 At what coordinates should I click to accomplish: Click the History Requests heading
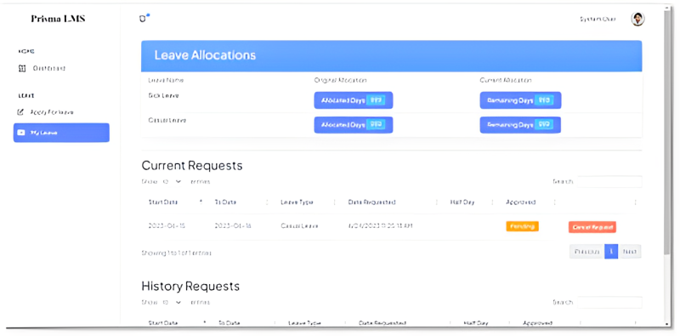[x=190, y=286]
